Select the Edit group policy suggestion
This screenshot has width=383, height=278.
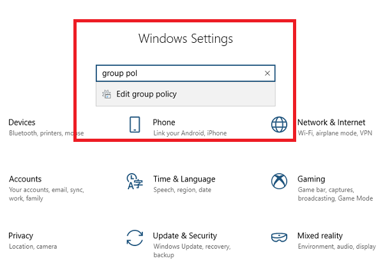point(146,95)
